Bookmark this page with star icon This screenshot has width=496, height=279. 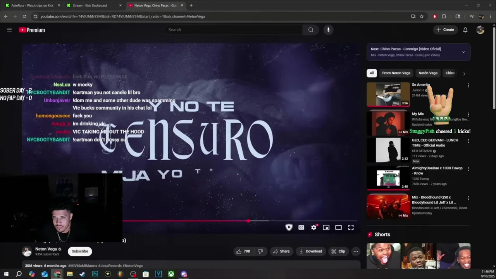[422, 16]
